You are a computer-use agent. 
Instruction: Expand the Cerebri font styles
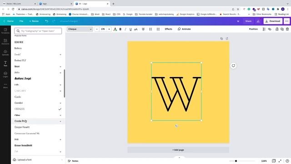pyautogui.click(x=60, y=103)
